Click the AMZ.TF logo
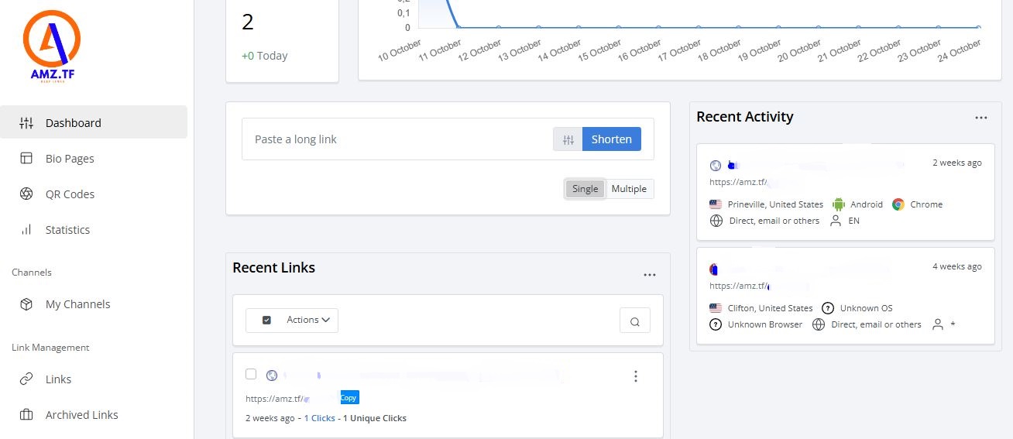 [x=52, y=47]
